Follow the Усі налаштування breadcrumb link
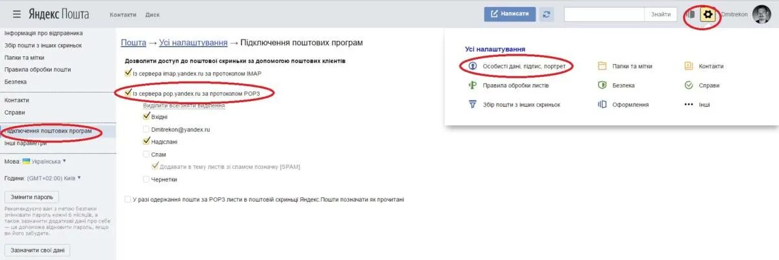 click(x=193, y=43)
